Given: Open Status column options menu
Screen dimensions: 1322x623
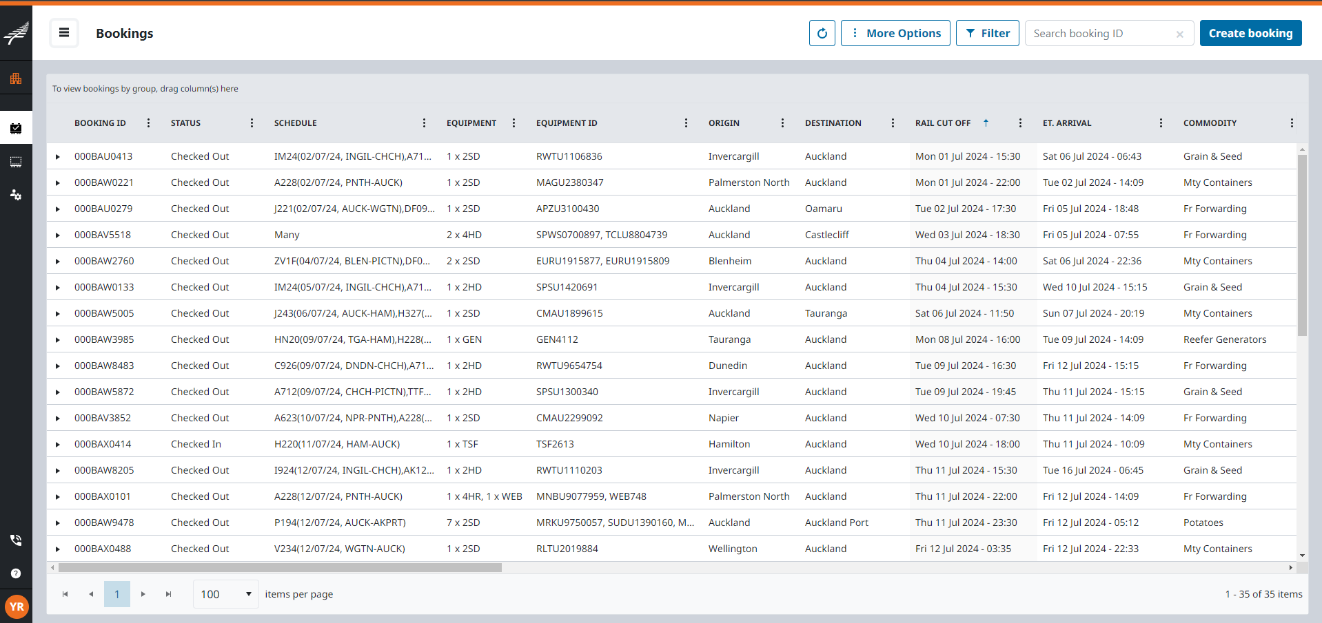Looking at the screenshot, I should pos(252,123).
